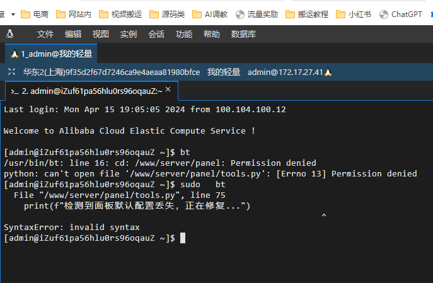Viewport: 433px width, 283px height.
Task: Open the 网站内 bookmark folder
Action: (x=74, y=14)
